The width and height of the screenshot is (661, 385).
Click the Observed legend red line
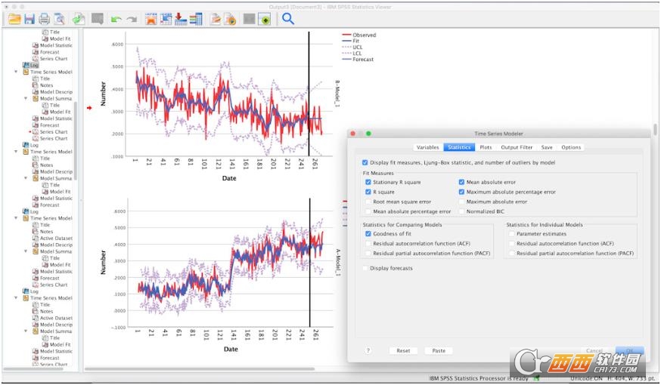point(346,35)
